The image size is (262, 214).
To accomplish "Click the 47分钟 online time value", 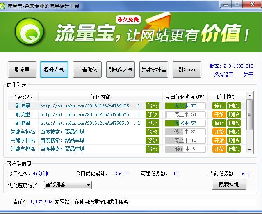I will 41,173.
